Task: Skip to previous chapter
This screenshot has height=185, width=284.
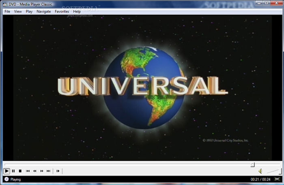Action: point(28,171)
